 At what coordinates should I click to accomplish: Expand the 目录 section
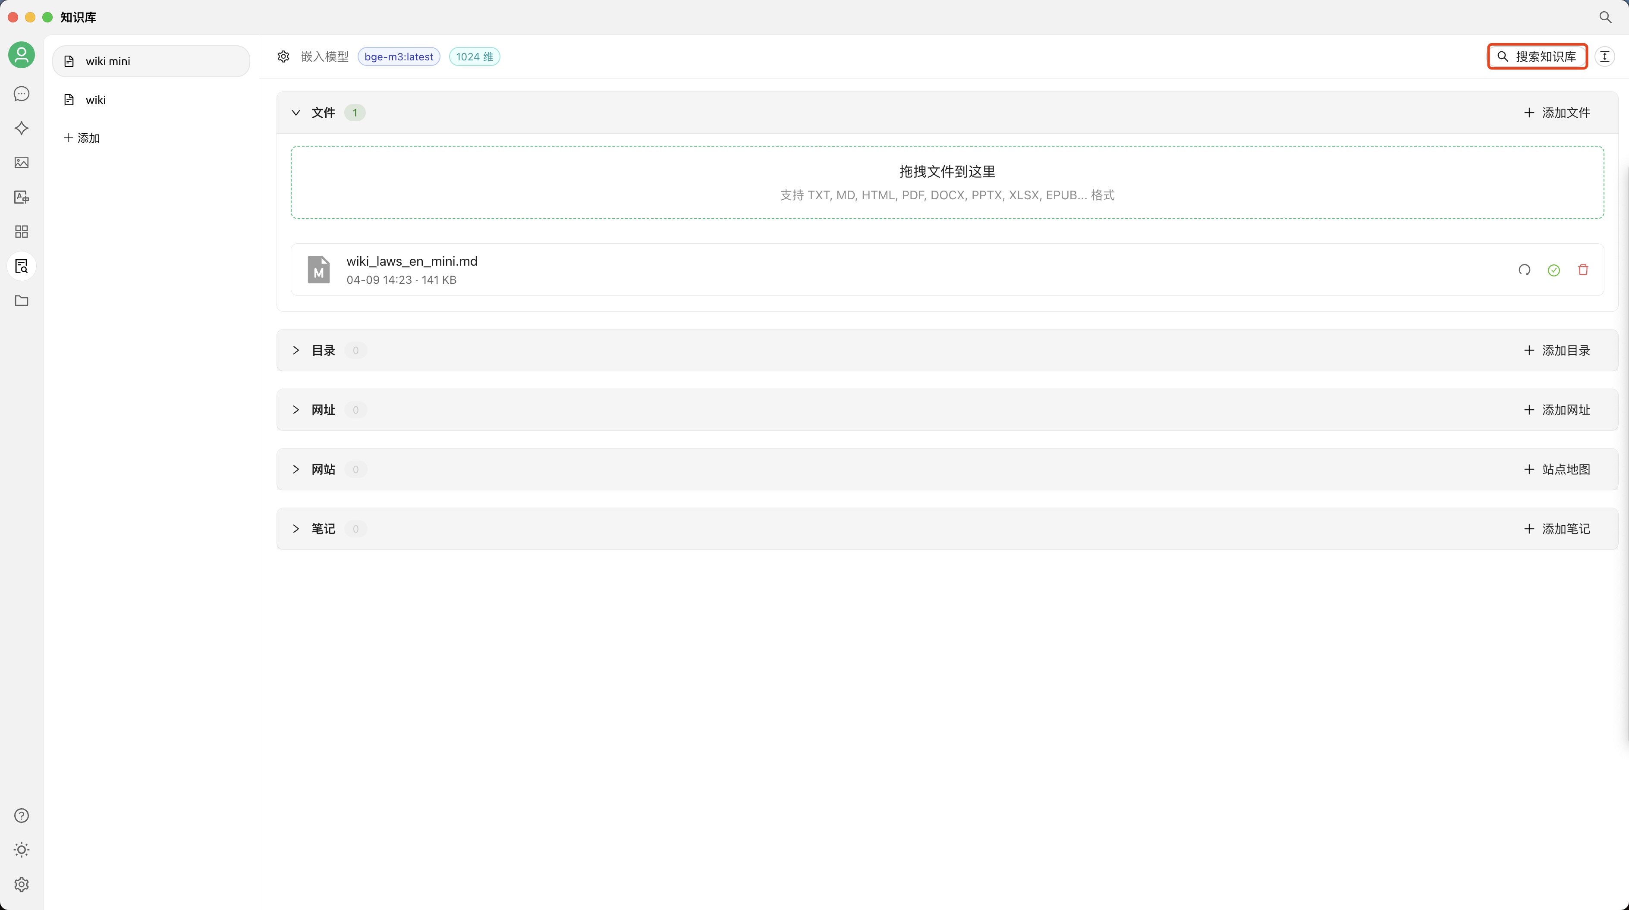(296, 350)
